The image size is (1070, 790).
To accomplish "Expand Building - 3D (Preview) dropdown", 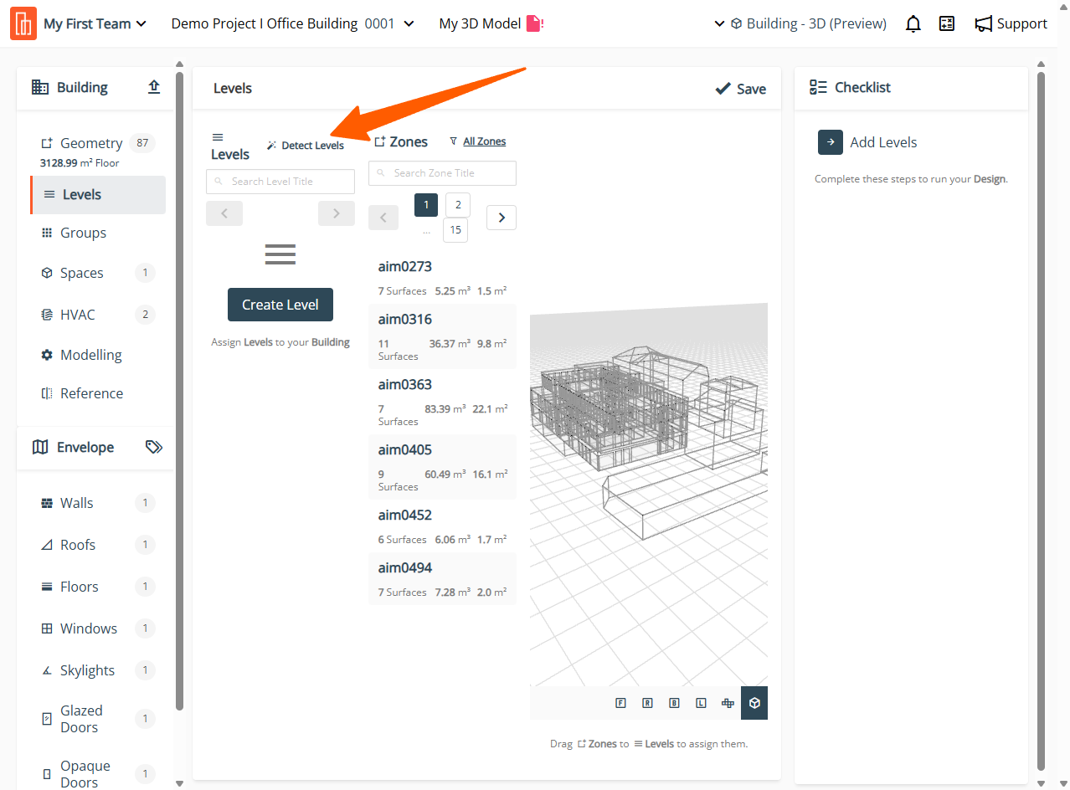I will click(800, 24).
